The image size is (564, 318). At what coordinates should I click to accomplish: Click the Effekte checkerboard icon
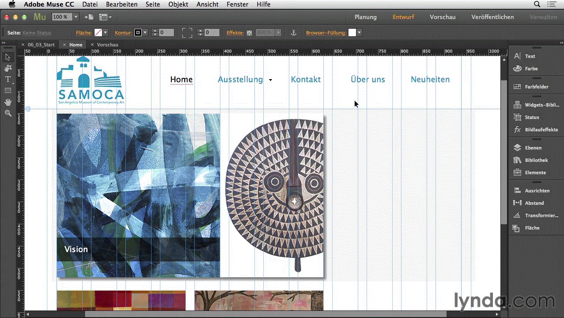click(x=249, y=33)
